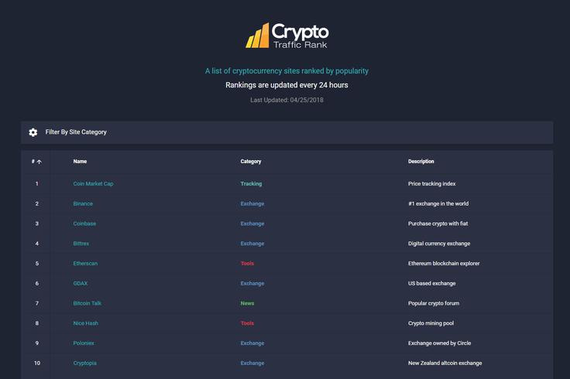
Task: Select 'Ethereum blockchain explorer' description
Action: (444, 264)
